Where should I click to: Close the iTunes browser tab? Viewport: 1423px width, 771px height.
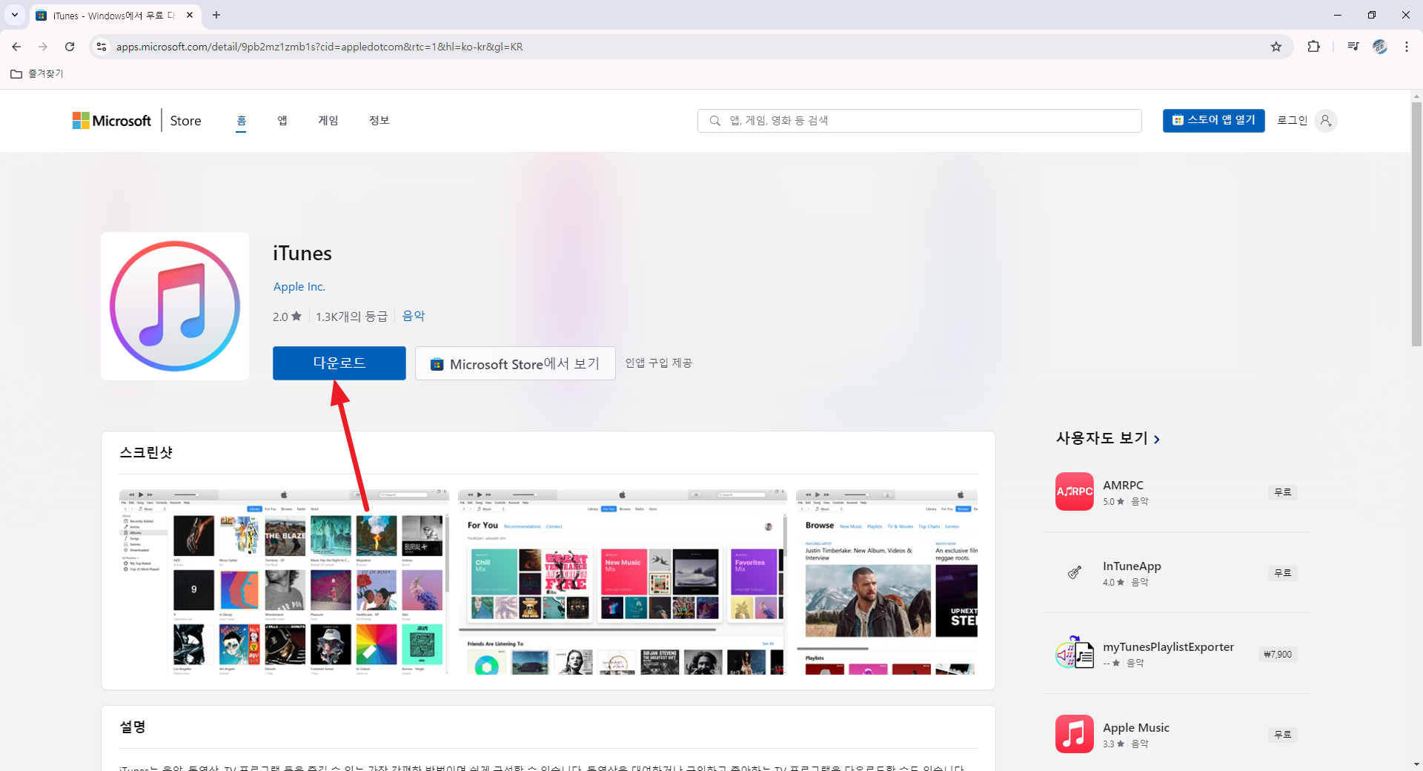click(x=190, y=15)
